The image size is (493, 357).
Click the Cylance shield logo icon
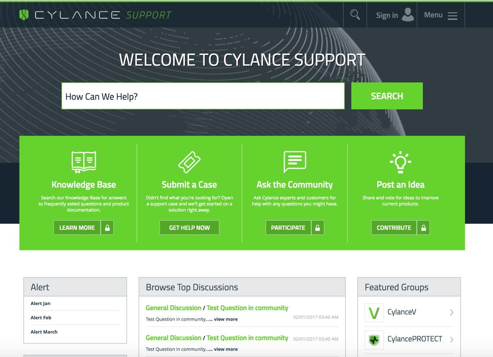(x=24, y=15)
